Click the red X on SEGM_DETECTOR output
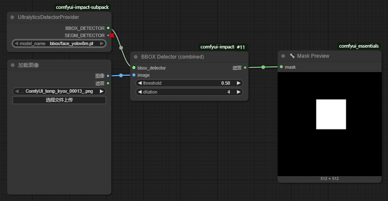388x201 pixels. [112, 35]
